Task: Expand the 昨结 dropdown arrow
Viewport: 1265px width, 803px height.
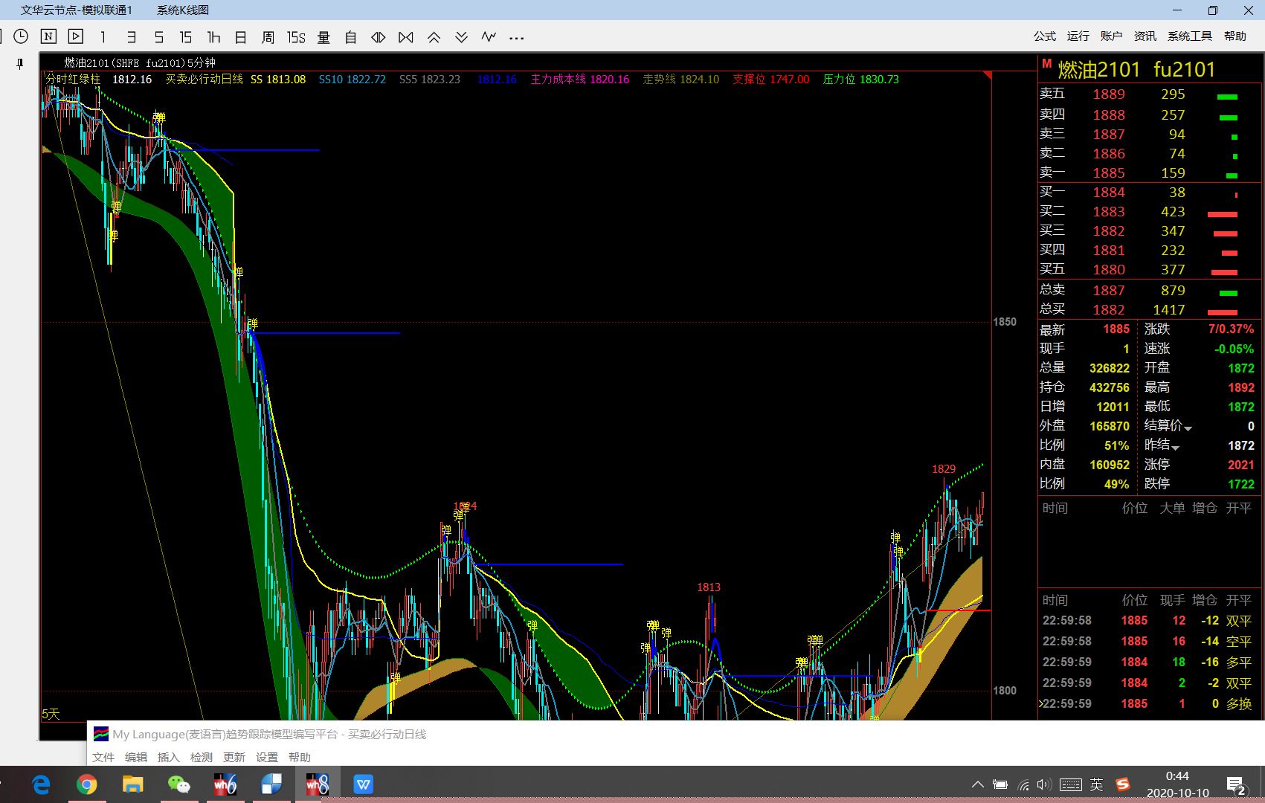Action: click(1176, 448)
